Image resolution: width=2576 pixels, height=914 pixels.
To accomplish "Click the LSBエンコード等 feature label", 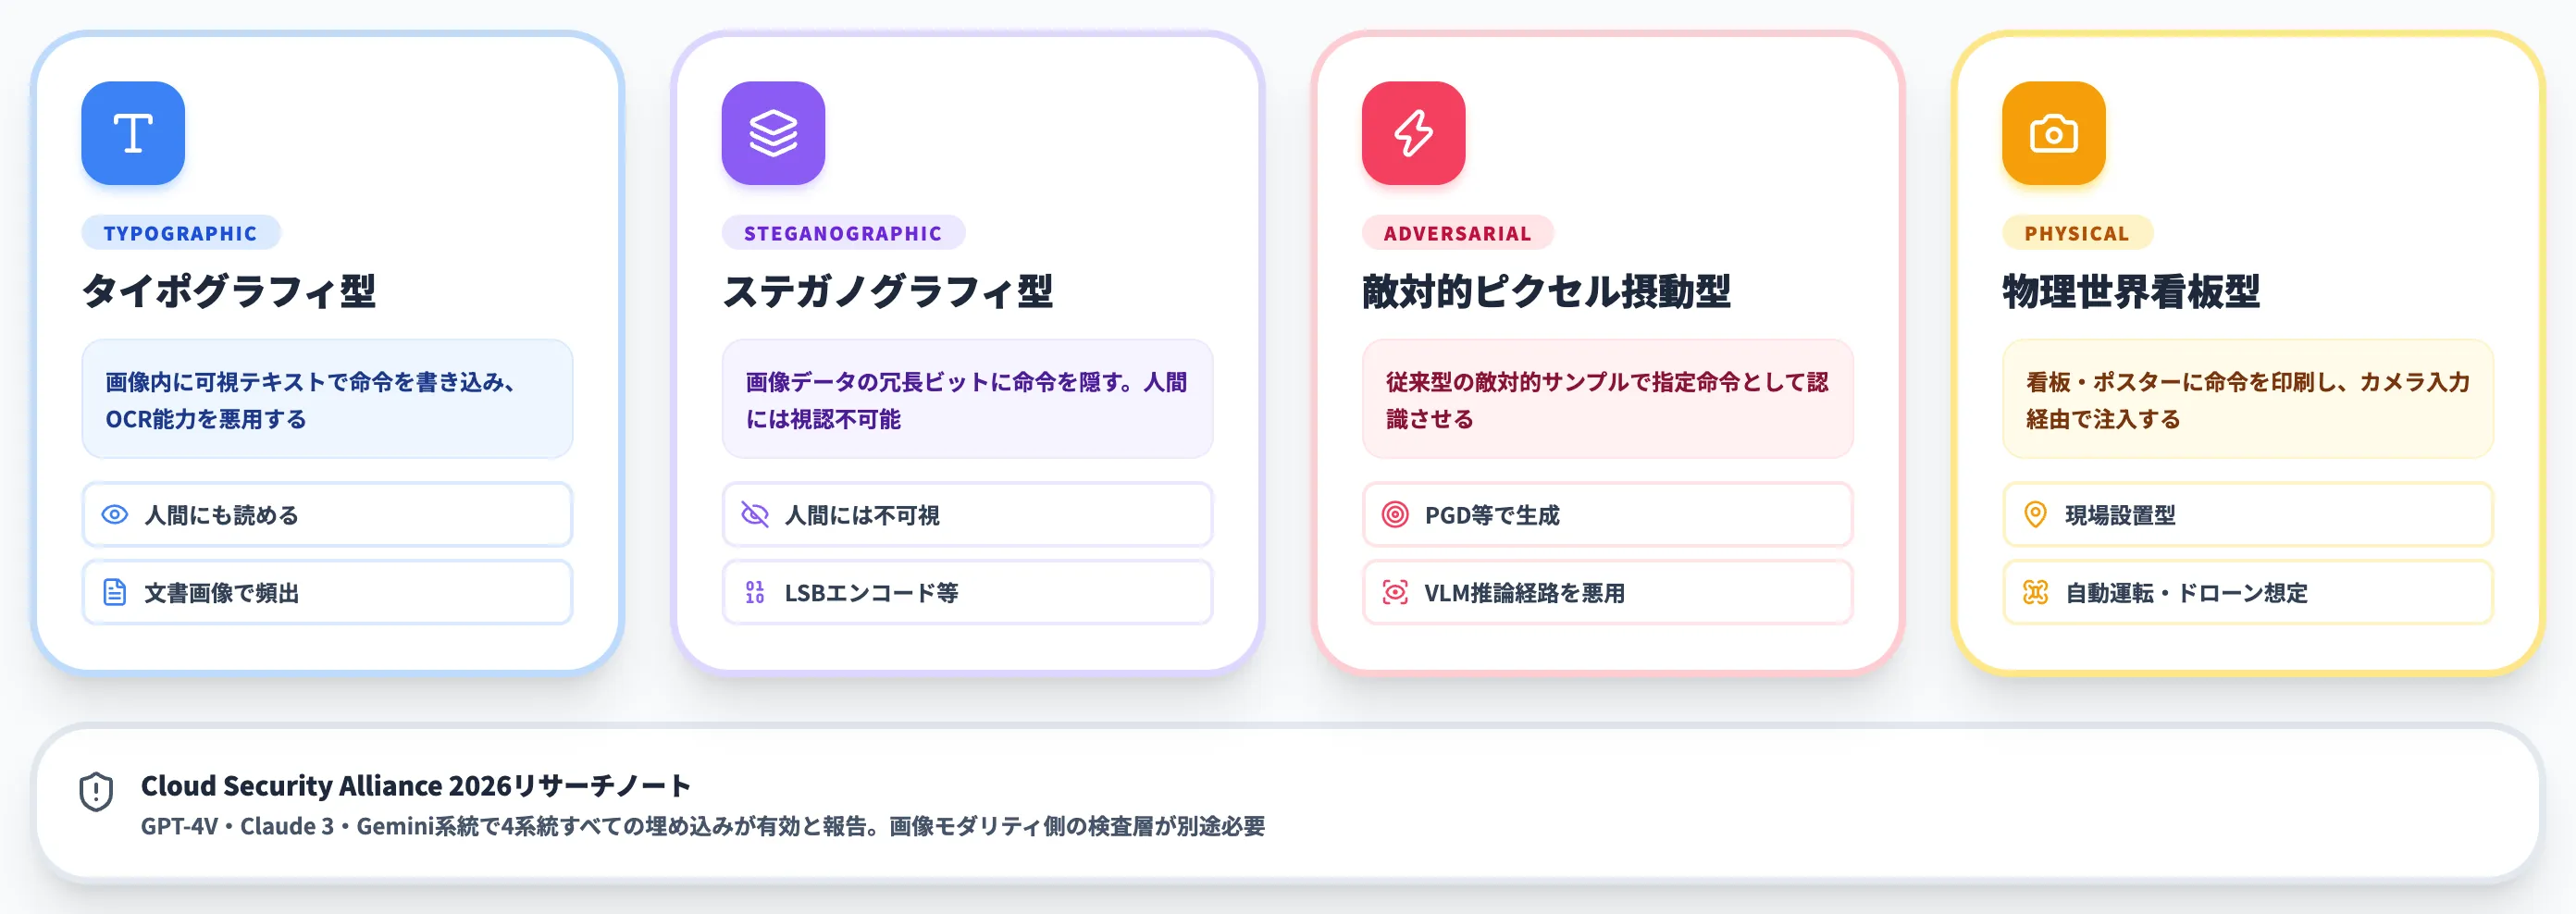I will (871, 593).
